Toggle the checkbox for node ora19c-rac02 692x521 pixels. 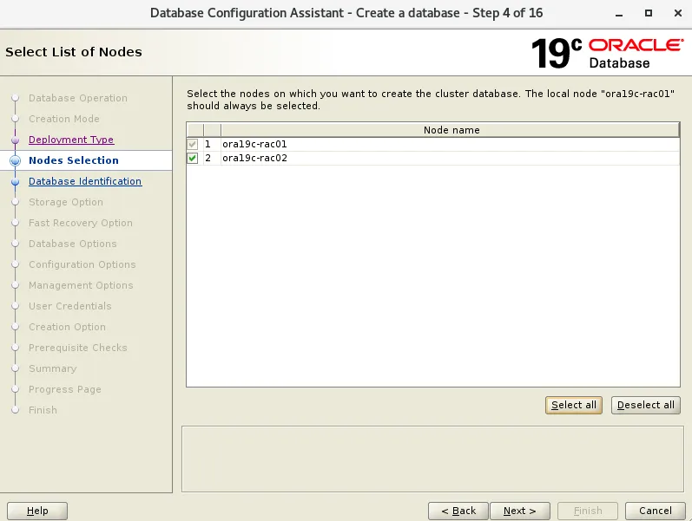tap(193, 158)
